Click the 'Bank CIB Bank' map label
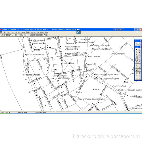 [x=94, y=57]
